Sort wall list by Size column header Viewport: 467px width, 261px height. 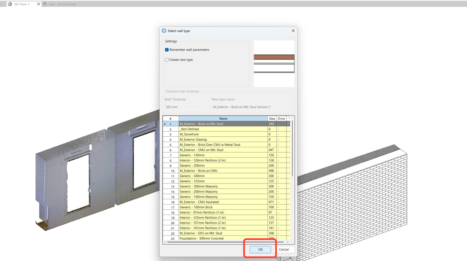coord(272,118)
